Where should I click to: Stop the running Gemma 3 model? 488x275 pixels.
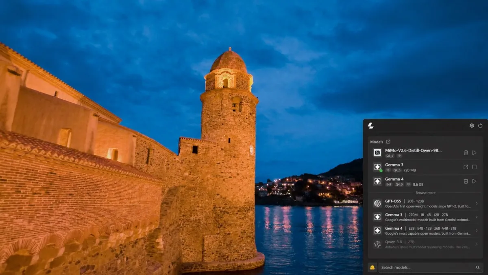tap(474, 167)
